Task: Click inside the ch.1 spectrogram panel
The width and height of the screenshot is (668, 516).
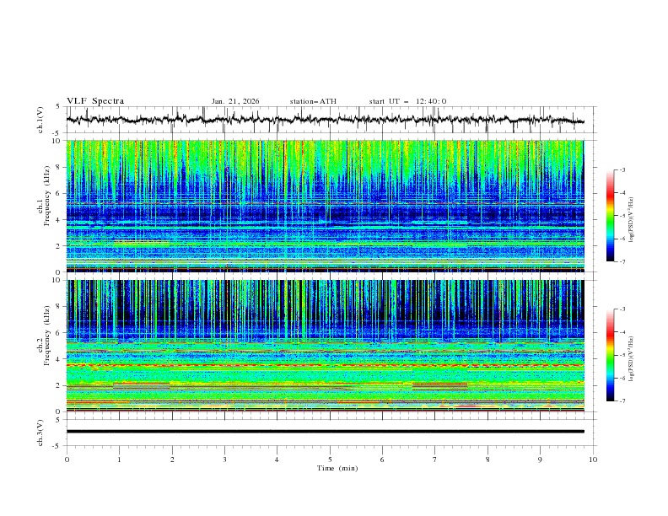Action: (x=326, y=206)
